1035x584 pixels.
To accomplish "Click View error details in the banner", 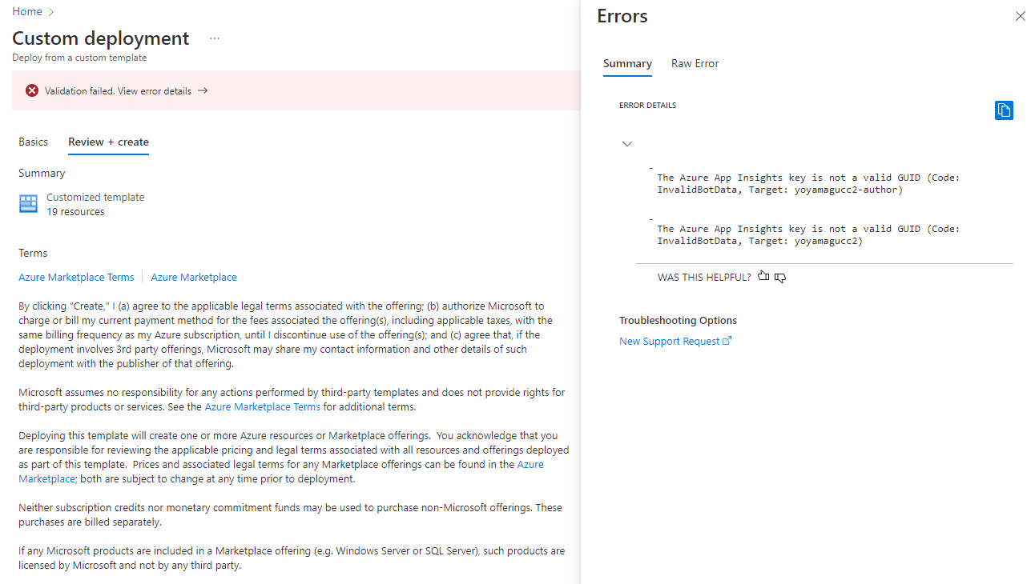I will tap(154, 90).
